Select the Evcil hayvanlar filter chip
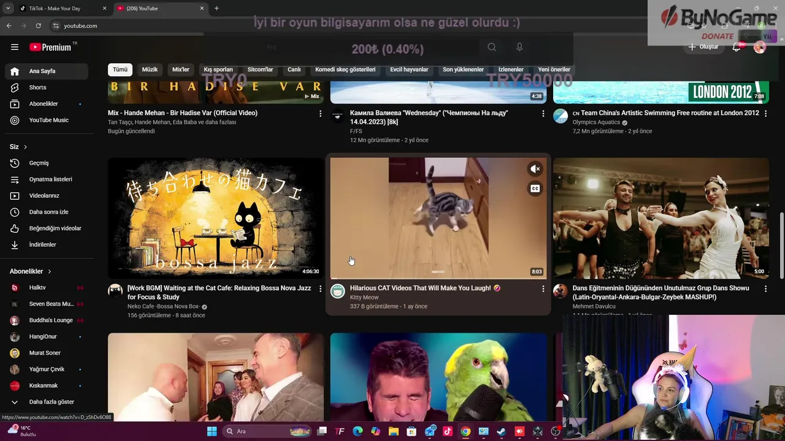 [x=409, y=70]
